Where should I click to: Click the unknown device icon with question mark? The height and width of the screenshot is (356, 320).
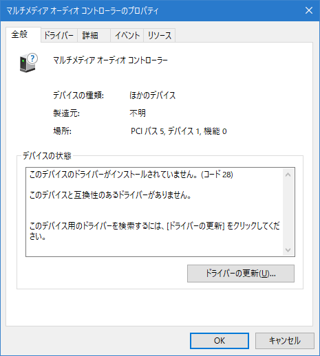[29, 63]
